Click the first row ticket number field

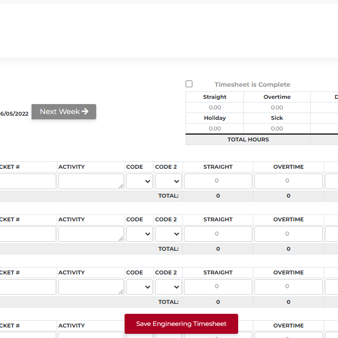click(x=27, y=181)
